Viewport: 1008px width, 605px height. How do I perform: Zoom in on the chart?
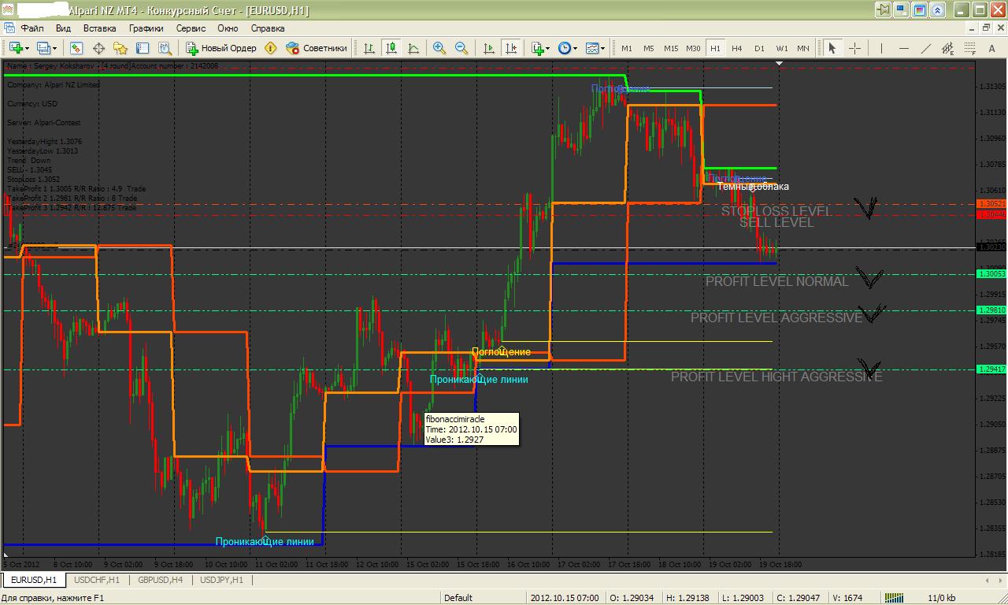(x=439, y=48)
